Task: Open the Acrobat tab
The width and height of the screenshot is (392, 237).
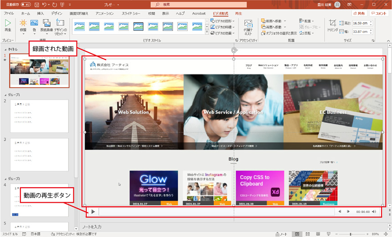Action: pyautogui.click(x=199, y=13)
